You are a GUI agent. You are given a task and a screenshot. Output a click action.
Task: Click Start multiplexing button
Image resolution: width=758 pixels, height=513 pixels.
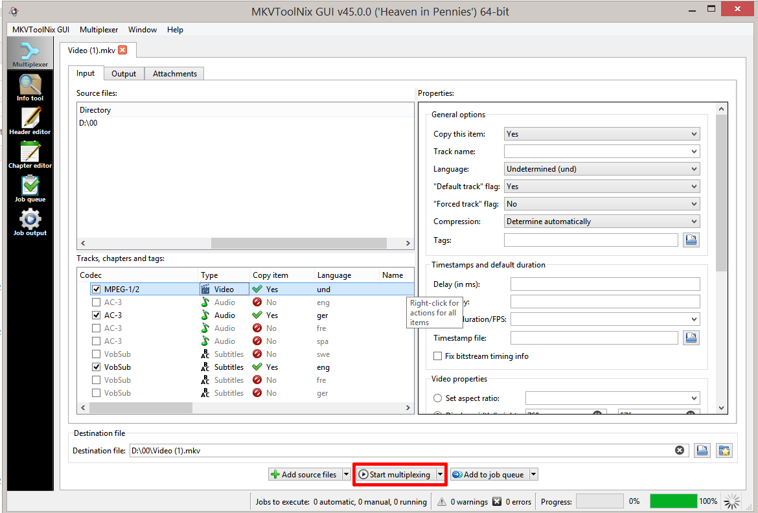coord(395,474)
